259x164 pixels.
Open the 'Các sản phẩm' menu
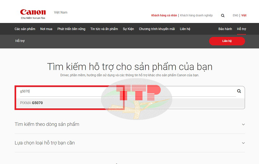click(25, 29)
